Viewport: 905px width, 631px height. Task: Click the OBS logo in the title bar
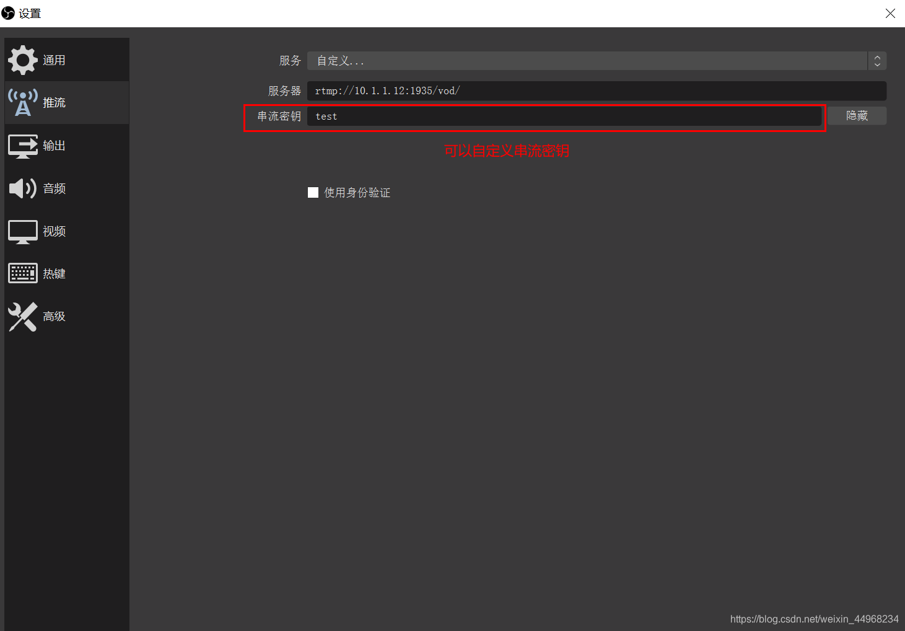click(x=8, y=13)
